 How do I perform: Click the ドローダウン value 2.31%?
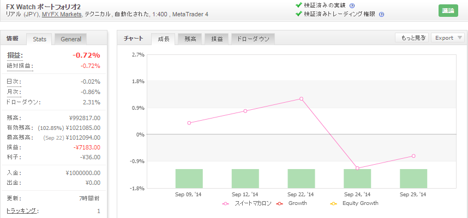click(92, 102)
